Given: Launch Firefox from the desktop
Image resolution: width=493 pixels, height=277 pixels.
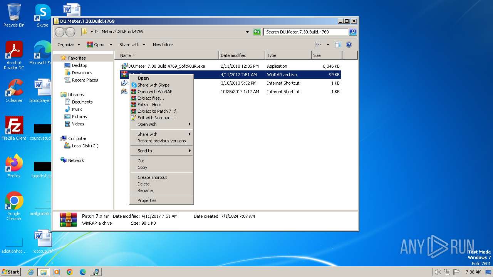Looking at the screenshot, I should pyautogui.click(x=14, y=166).
